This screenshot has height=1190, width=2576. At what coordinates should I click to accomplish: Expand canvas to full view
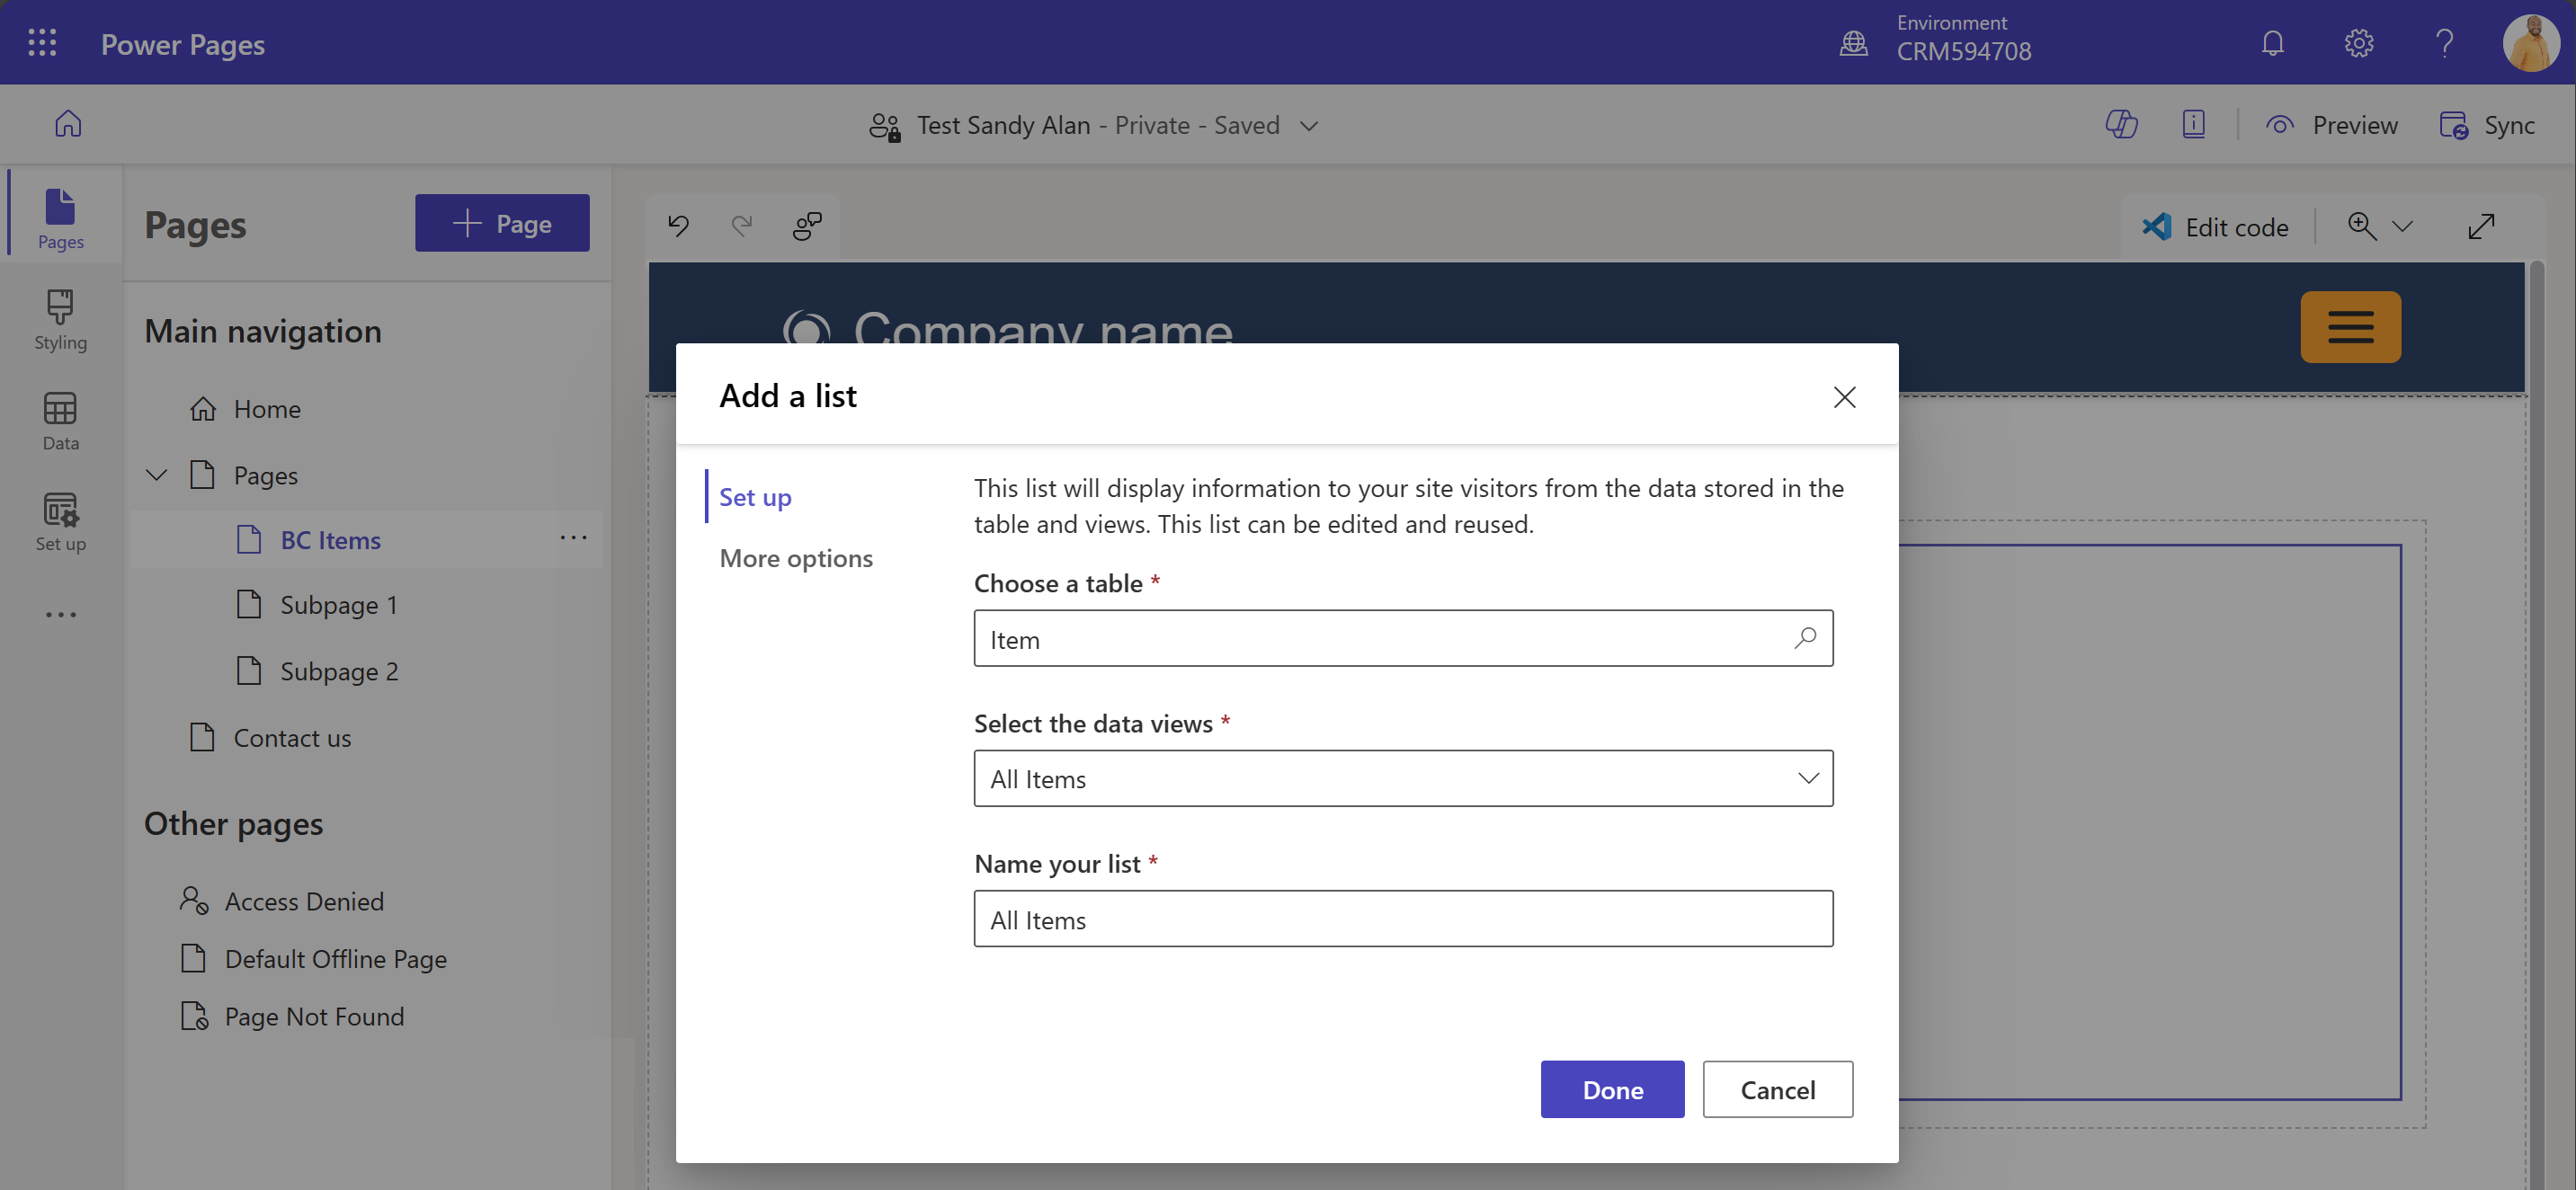coord(2481,227)
